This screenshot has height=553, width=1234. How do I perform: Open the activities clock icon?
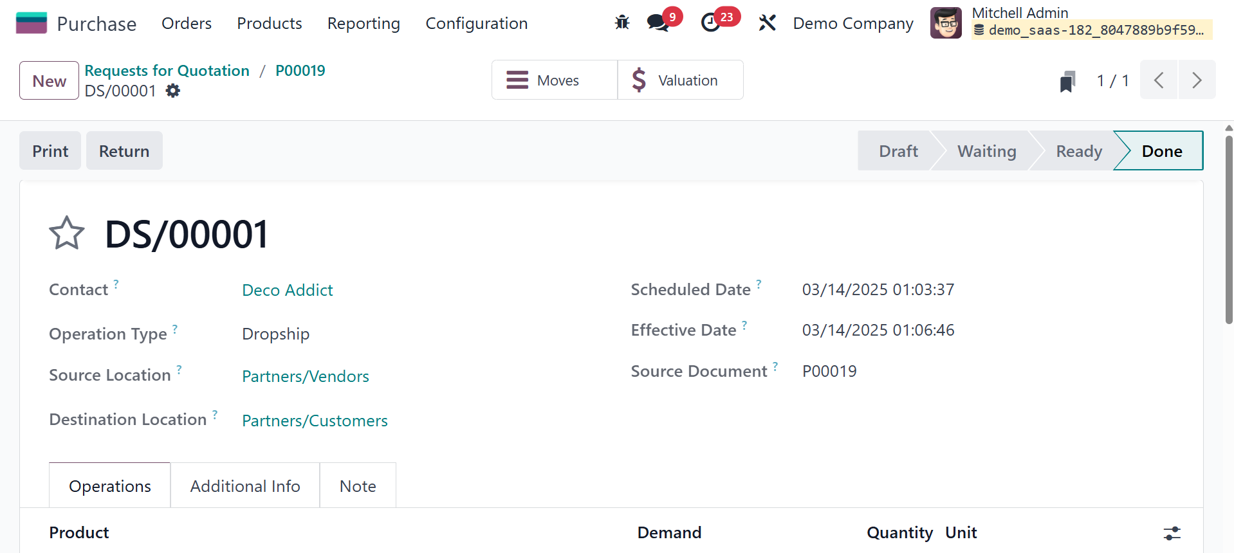point(710,23)
